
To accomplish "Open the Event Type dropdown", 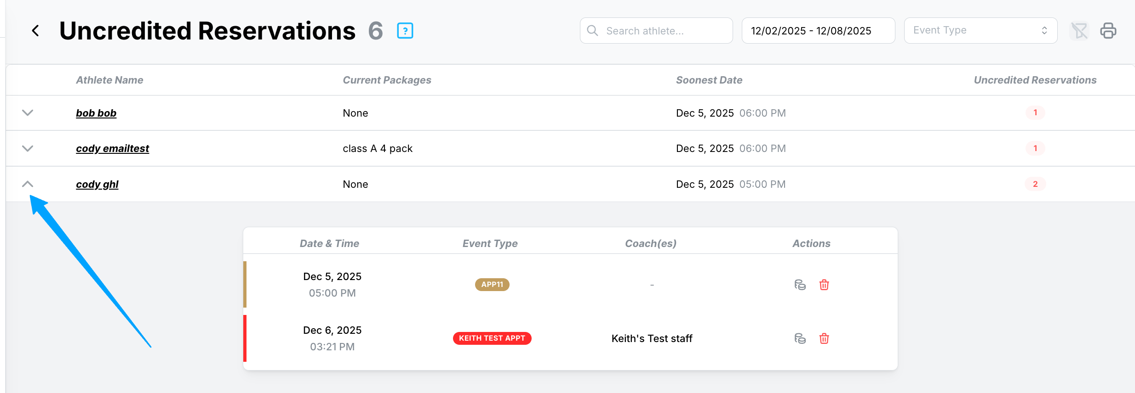I will pyautogui.click(x=980, y=31).
